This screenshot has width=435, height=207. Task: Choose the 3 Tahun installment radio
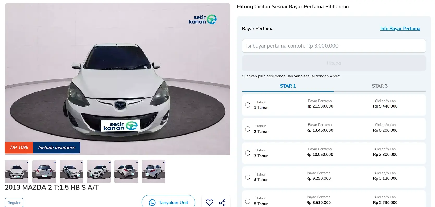coord(248,153)
